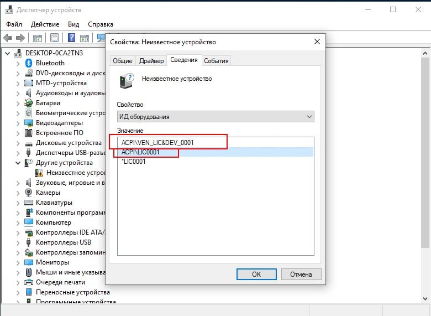The image size is (431, 316).
Task: Click the Другие устройства category icon
Action: pyautogui.click(x=29, y=163)
